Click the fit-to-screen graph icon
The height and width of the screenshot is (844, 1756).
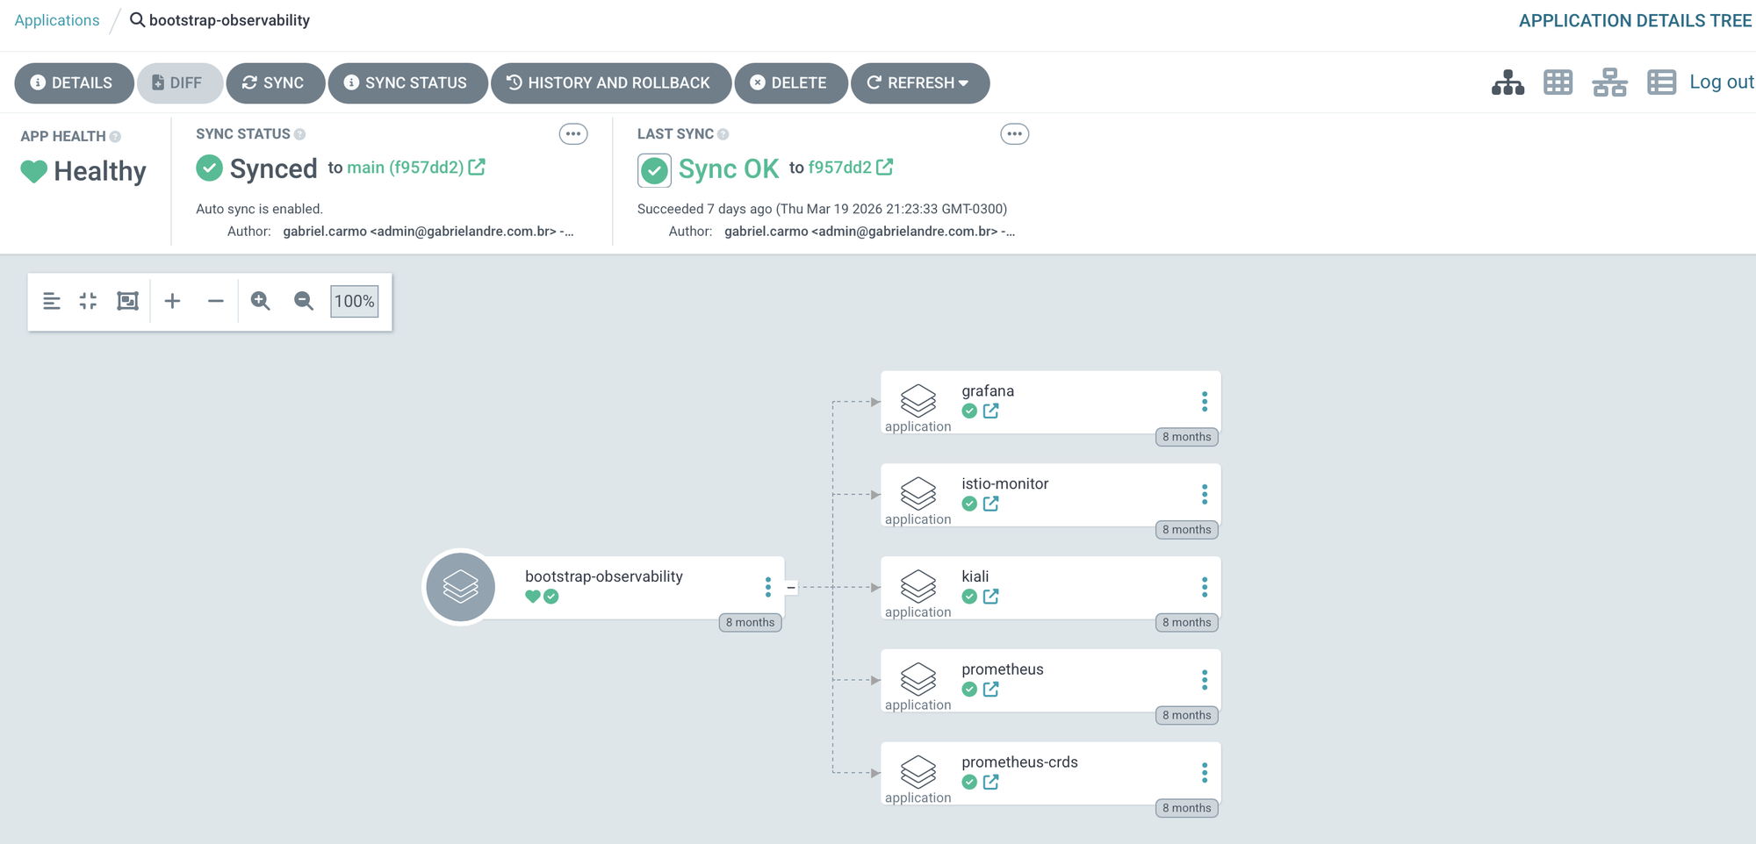click(128, 301)
